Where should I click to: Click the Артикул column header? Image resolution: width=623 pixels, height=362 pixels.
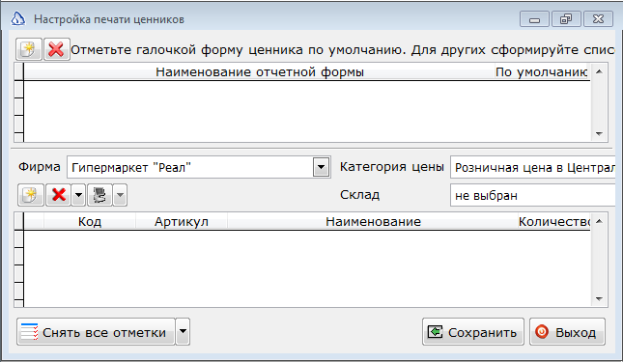[x=182, y=221]
